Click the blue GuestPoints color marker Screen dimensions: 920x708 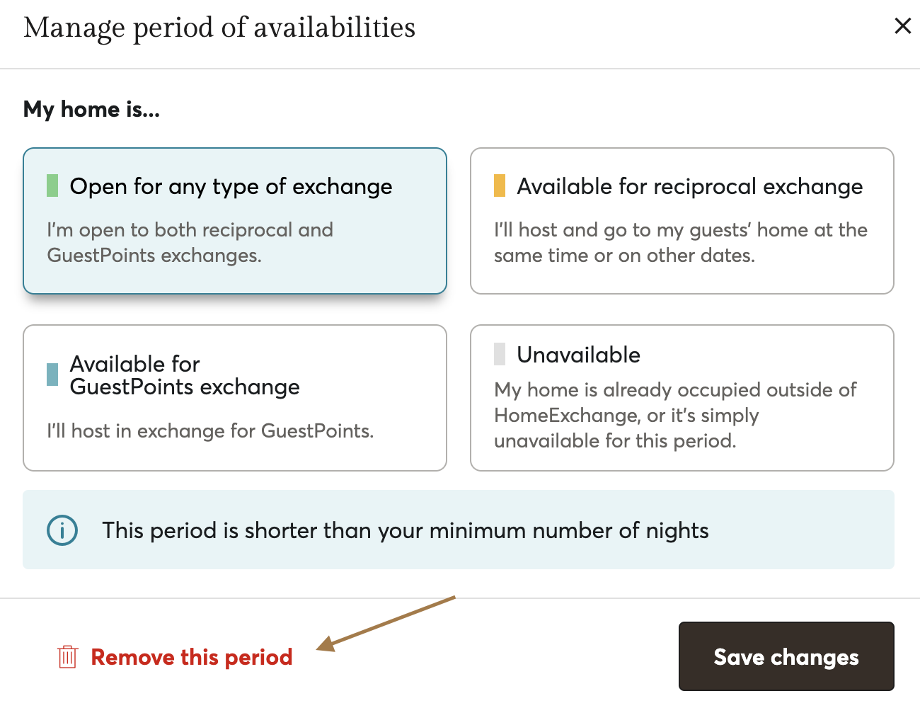coord(52,375)
